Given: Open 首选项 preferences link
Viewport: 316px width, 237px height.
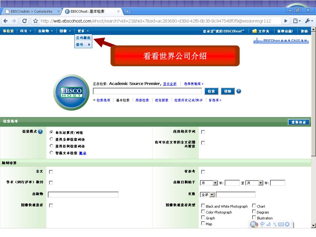Looking at the screenshot, I should pos(215,100).
